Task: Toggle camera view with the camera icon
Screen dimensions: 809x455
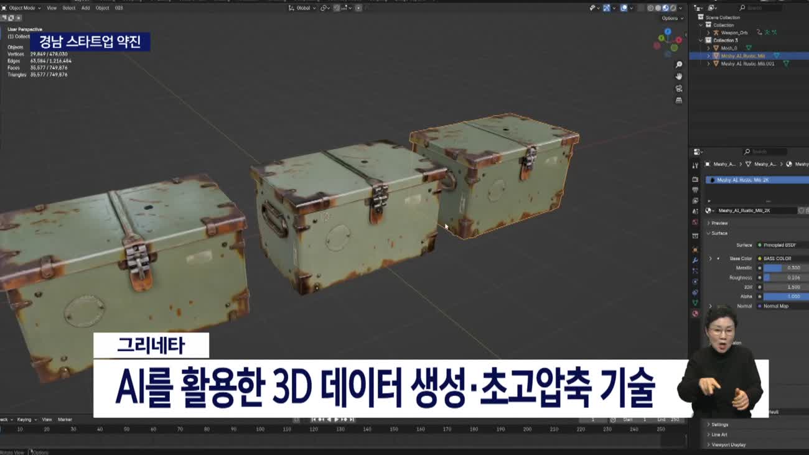Action: [x=679, y=88]
